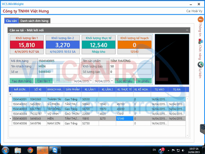Open Chrome from the taskbar
The width and height of the screenshot is (205, 154).
[x=30, y=150]
